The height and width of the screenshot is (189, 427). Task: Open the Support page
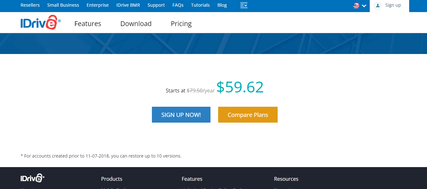(156, 5)
